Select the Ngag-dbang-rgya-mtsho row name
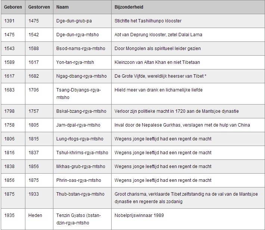The width and height of the screenshot is (265, 230). [x=82, y=76]
